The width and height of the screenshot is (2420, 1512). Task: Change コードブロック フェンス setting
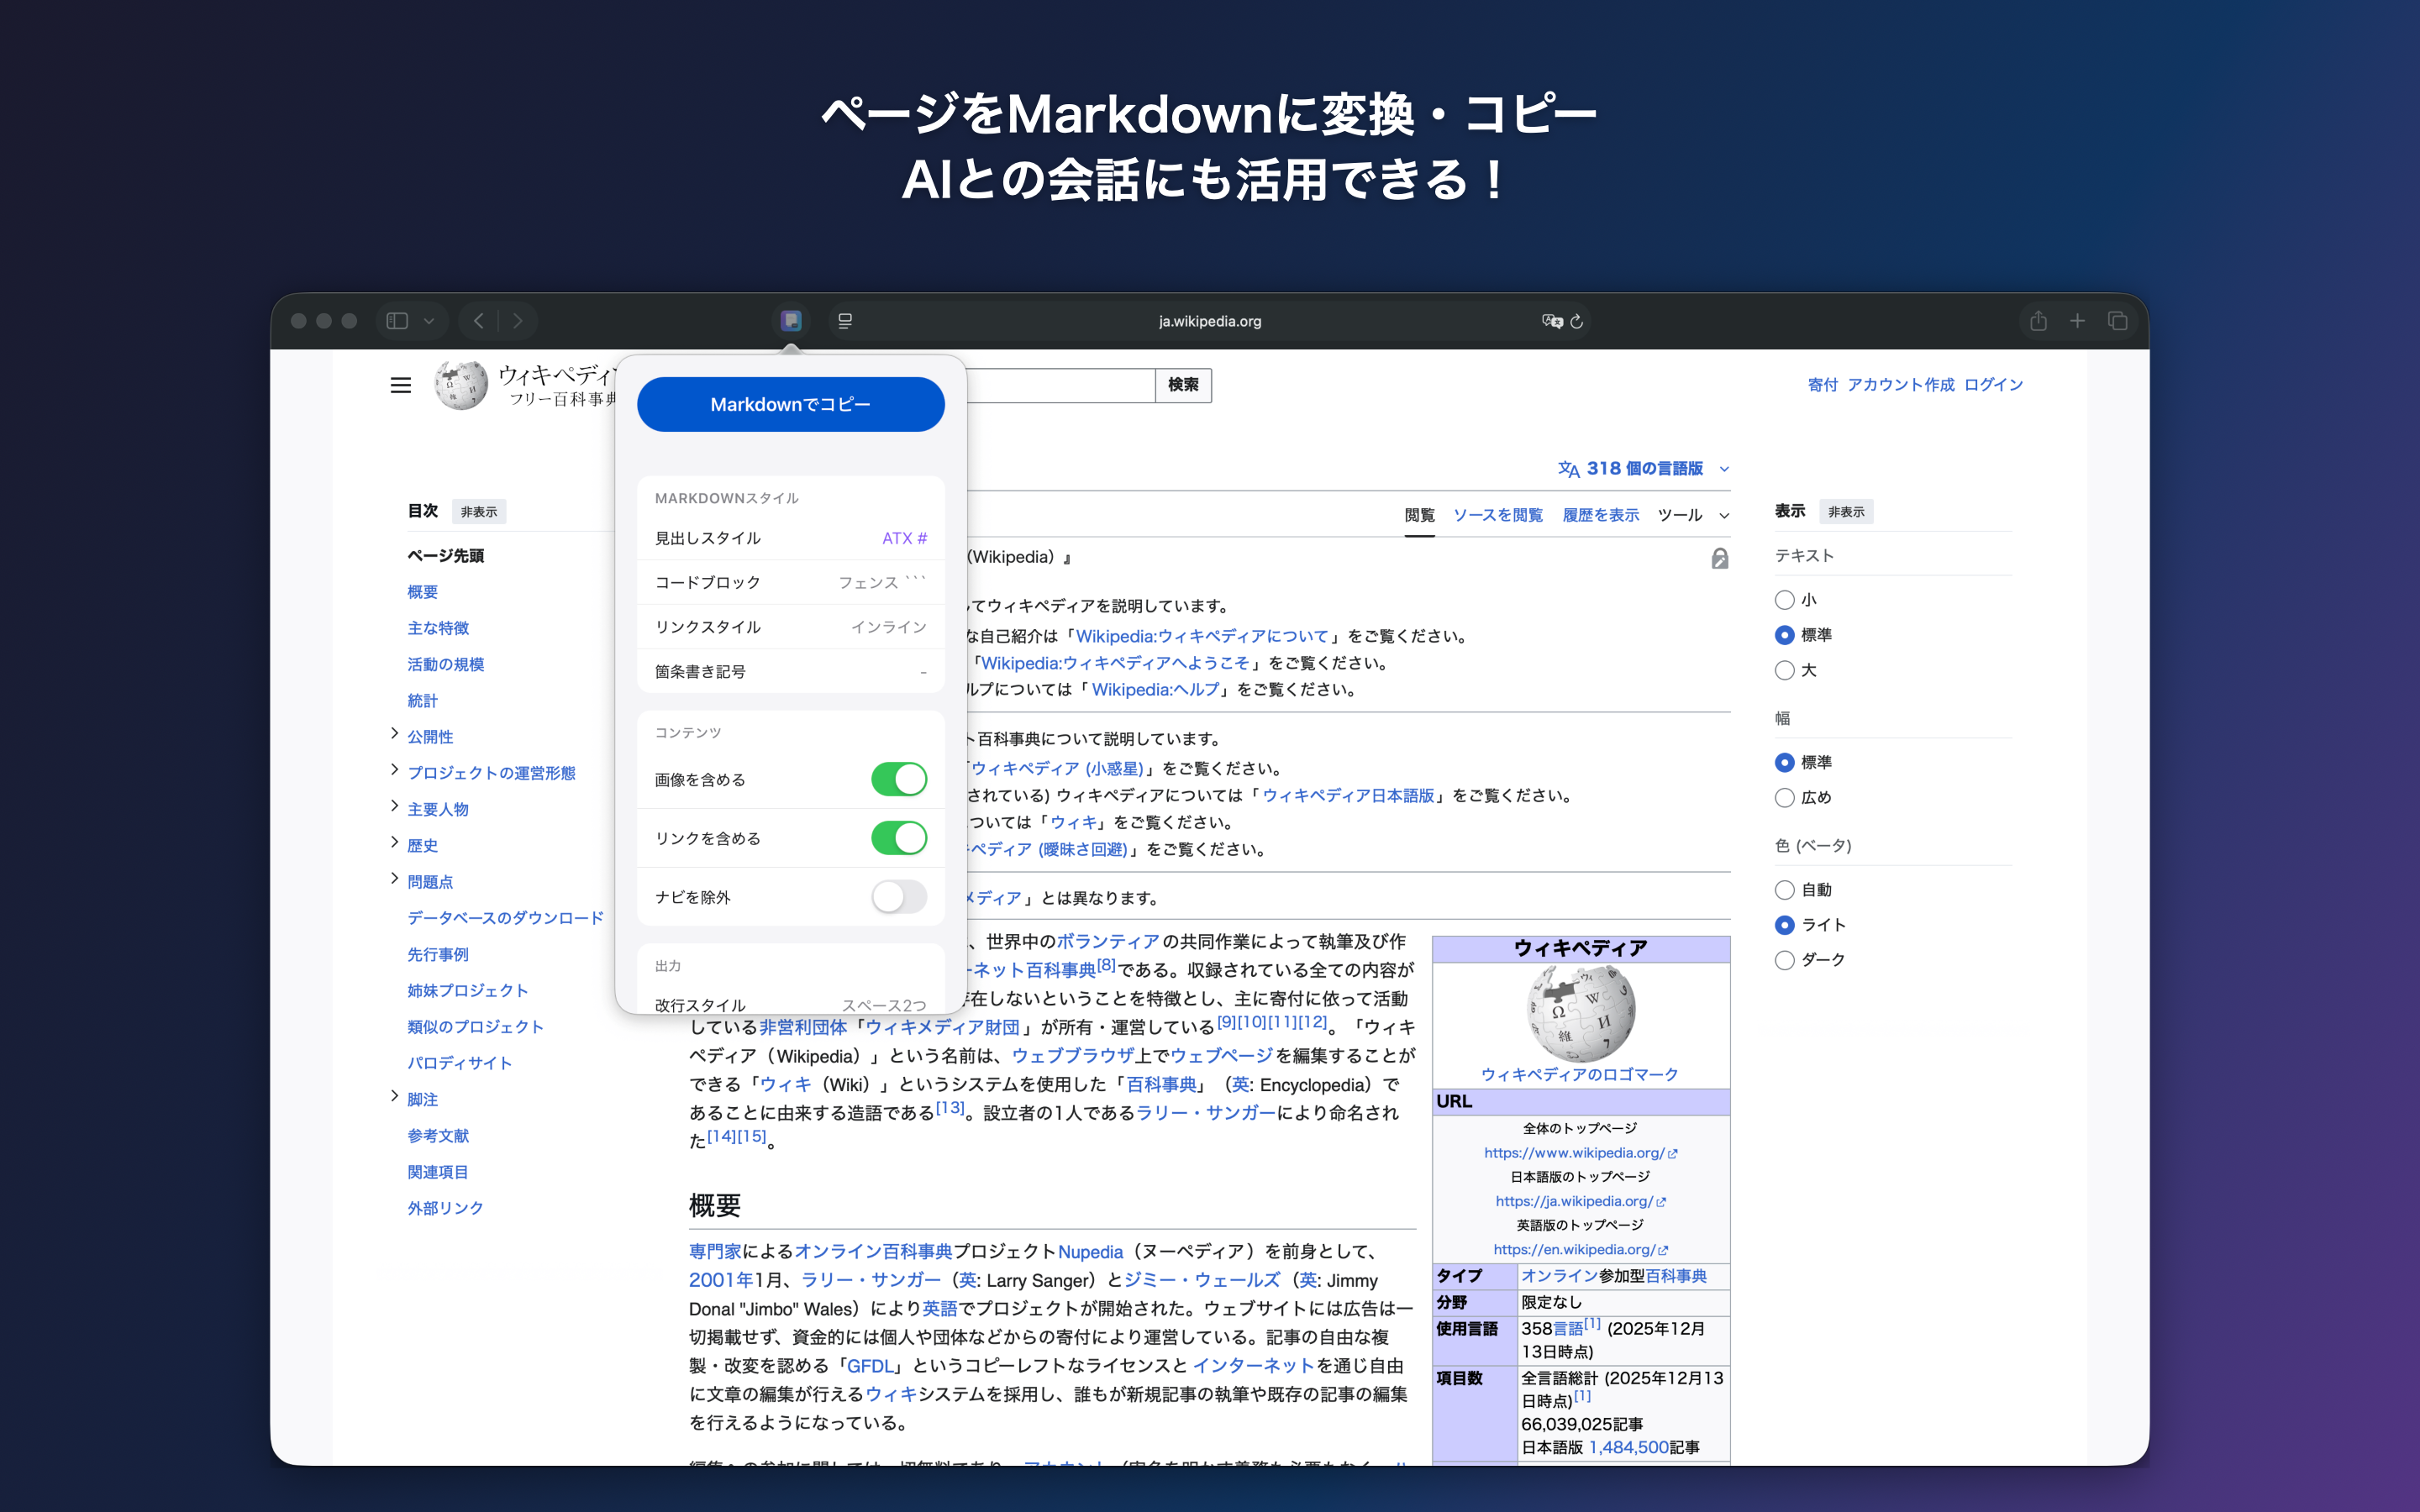pos(791,582)
